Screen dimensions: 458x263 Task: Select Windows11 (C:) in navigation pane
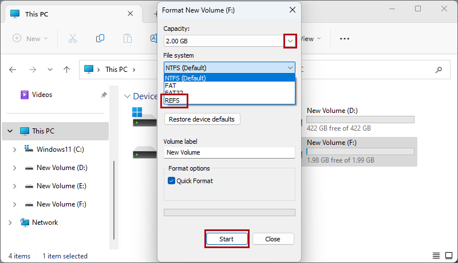click(x=60, y=149)
